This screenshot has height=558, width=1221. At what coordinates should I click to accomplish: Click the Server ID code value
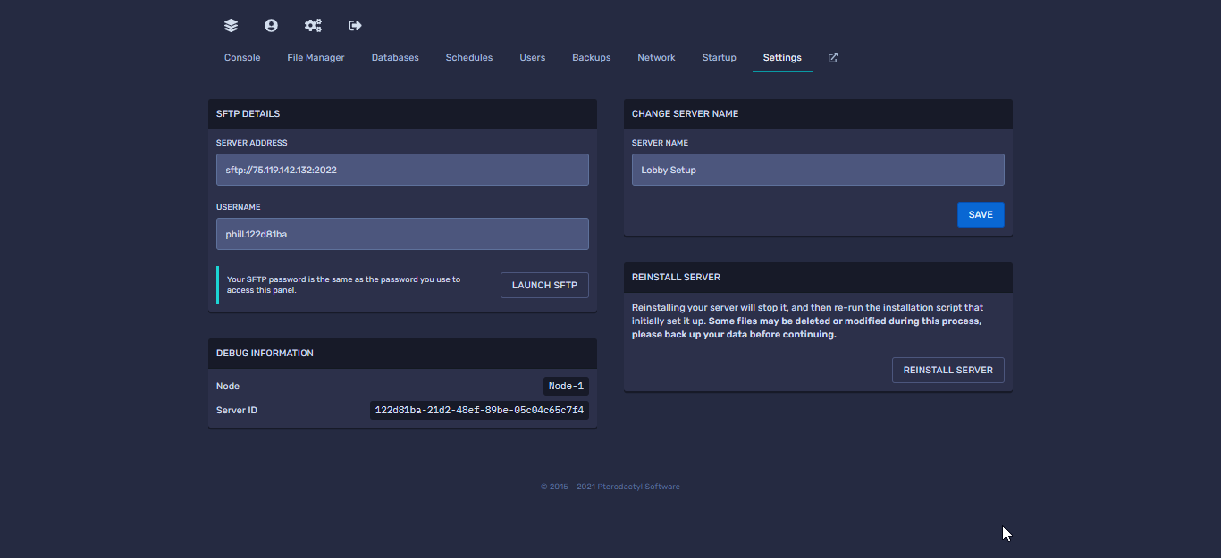click(x=479, y=411)
